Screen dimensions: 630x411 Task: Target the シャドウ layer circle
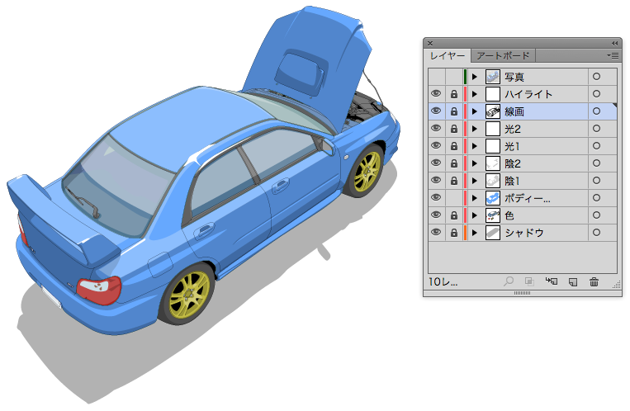tap(596, 232)
